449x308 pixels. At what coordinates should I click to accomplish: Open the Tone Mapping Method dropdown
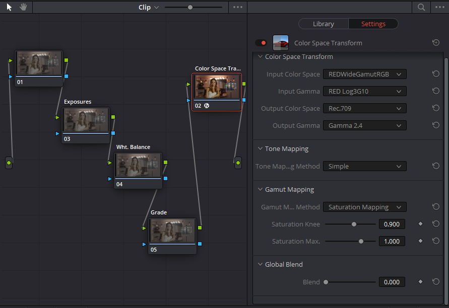(x=364, y=166)
